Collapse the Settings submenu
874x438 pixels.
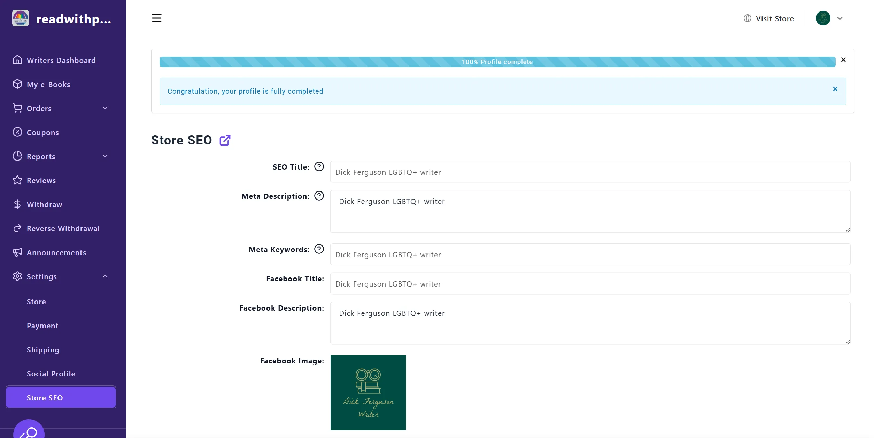coord(105,276)
